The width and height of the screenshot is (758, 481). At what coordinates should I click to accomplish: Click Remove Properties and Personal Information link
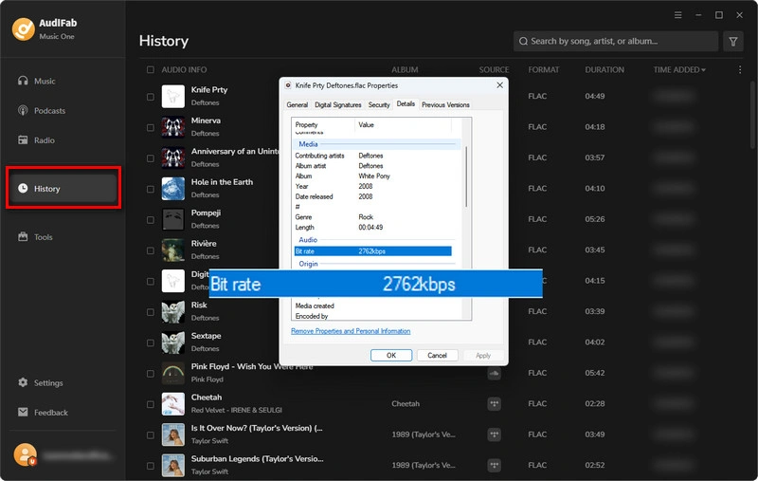(351, 331)
